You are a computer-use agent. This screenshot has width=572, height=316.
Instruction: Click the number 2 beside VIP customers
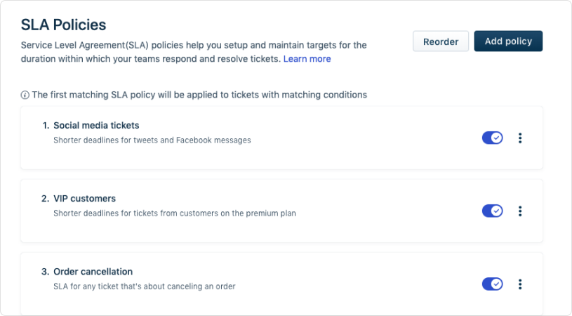click(x=45, y=199)
